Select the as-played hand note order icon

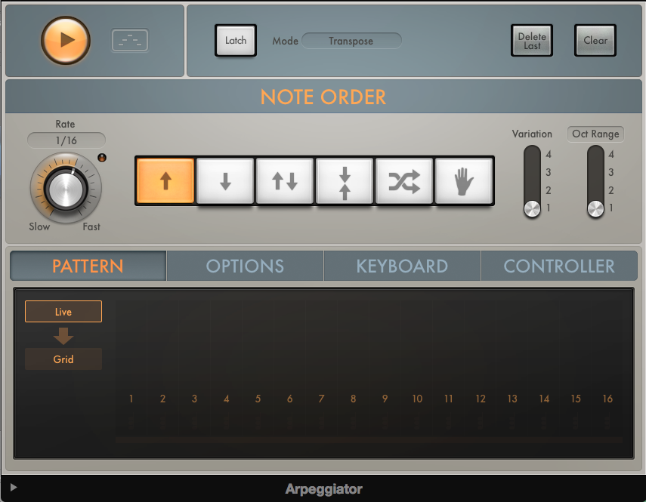pos(464,180)
